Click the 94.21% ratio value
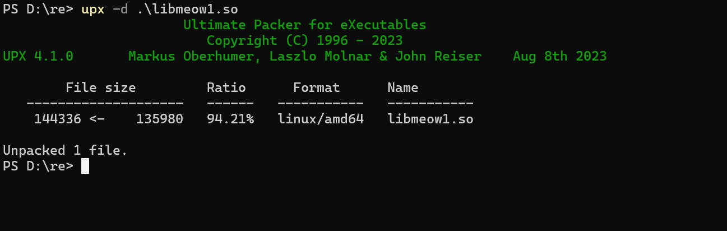The height and width of the screenshot is (231, 727). [230, 119]
